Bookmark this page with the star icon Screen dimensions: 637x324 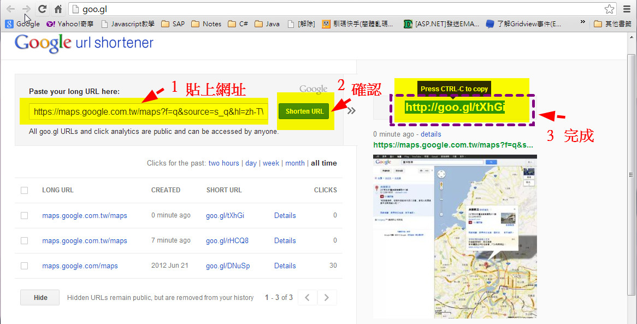[609, 9]
